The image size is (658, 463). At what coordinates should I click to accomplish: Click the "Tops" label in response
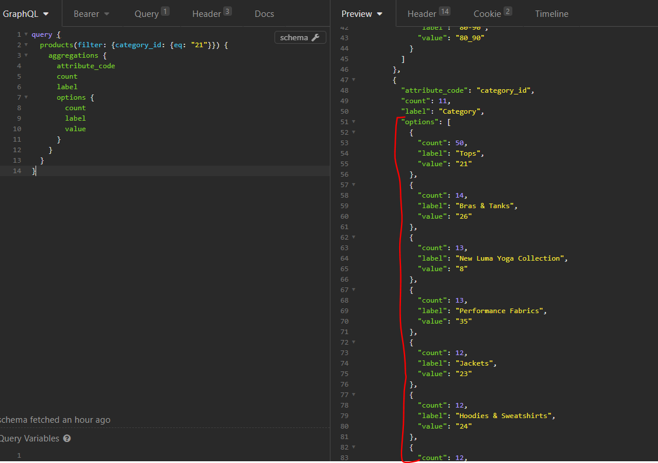[x=468, y=153]
